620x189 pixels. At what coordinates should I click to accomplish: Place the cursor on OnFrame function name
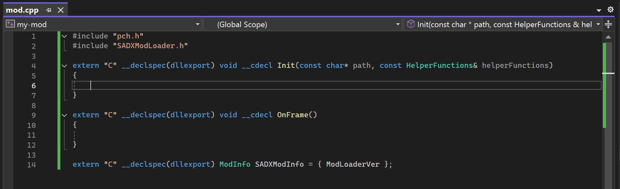pyautogui.click(x=292, y=115)
